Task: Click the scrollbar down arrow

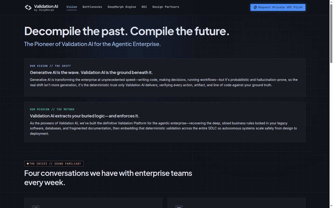Action: coord(331,206)
